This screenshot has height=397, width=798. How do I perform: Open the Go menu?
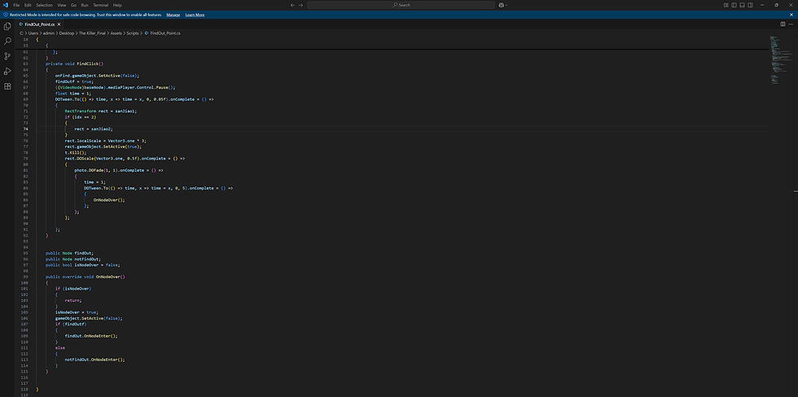click(x=74, y=5)
